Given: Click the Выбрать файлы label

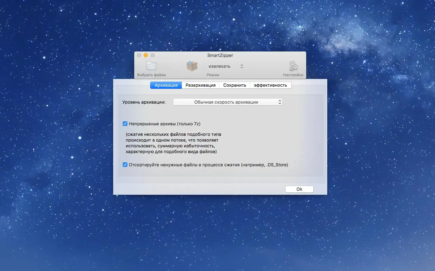Looking at the screenshot, I should (152, 75).
